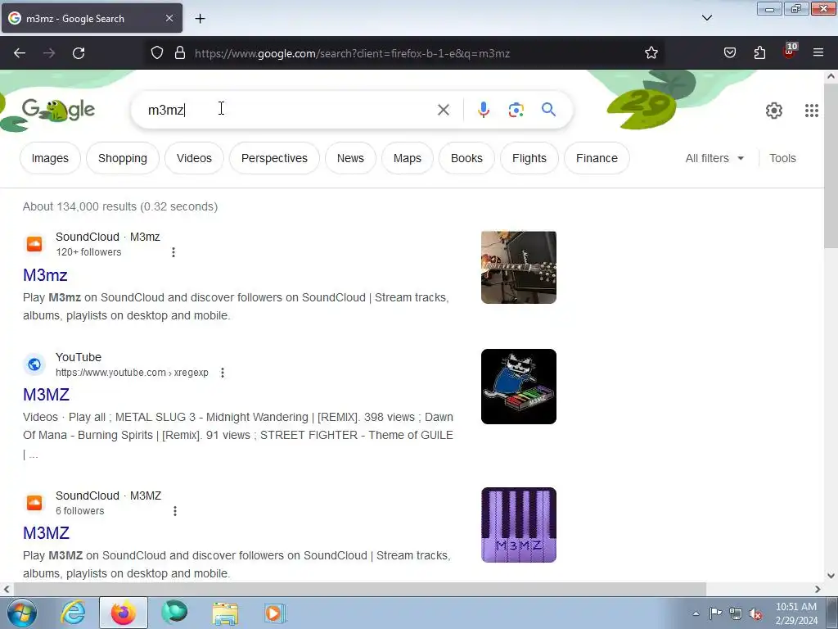The image size is (838, 629).
Task: Click the SoundCloud · M3mz source text
Action: pos(108,237)
